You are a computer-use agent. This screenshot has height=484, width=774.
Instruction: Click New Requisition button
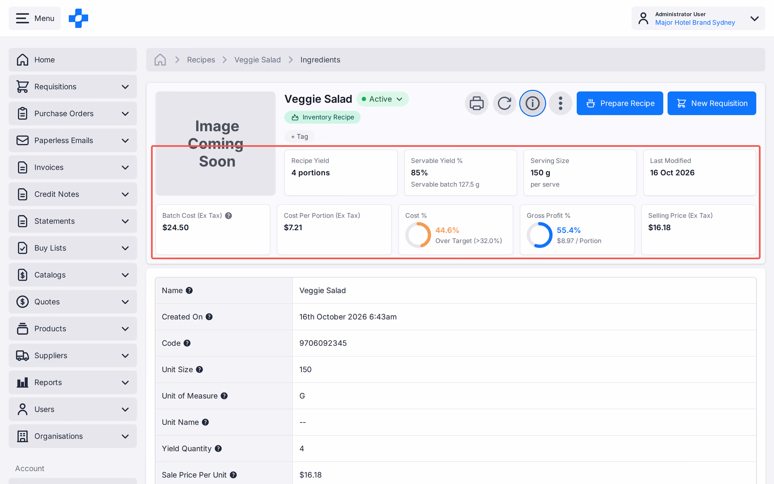click(711, 103)
